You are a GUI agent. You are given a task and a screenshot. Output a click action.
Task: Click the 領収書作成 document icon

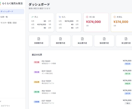(104, 39)
